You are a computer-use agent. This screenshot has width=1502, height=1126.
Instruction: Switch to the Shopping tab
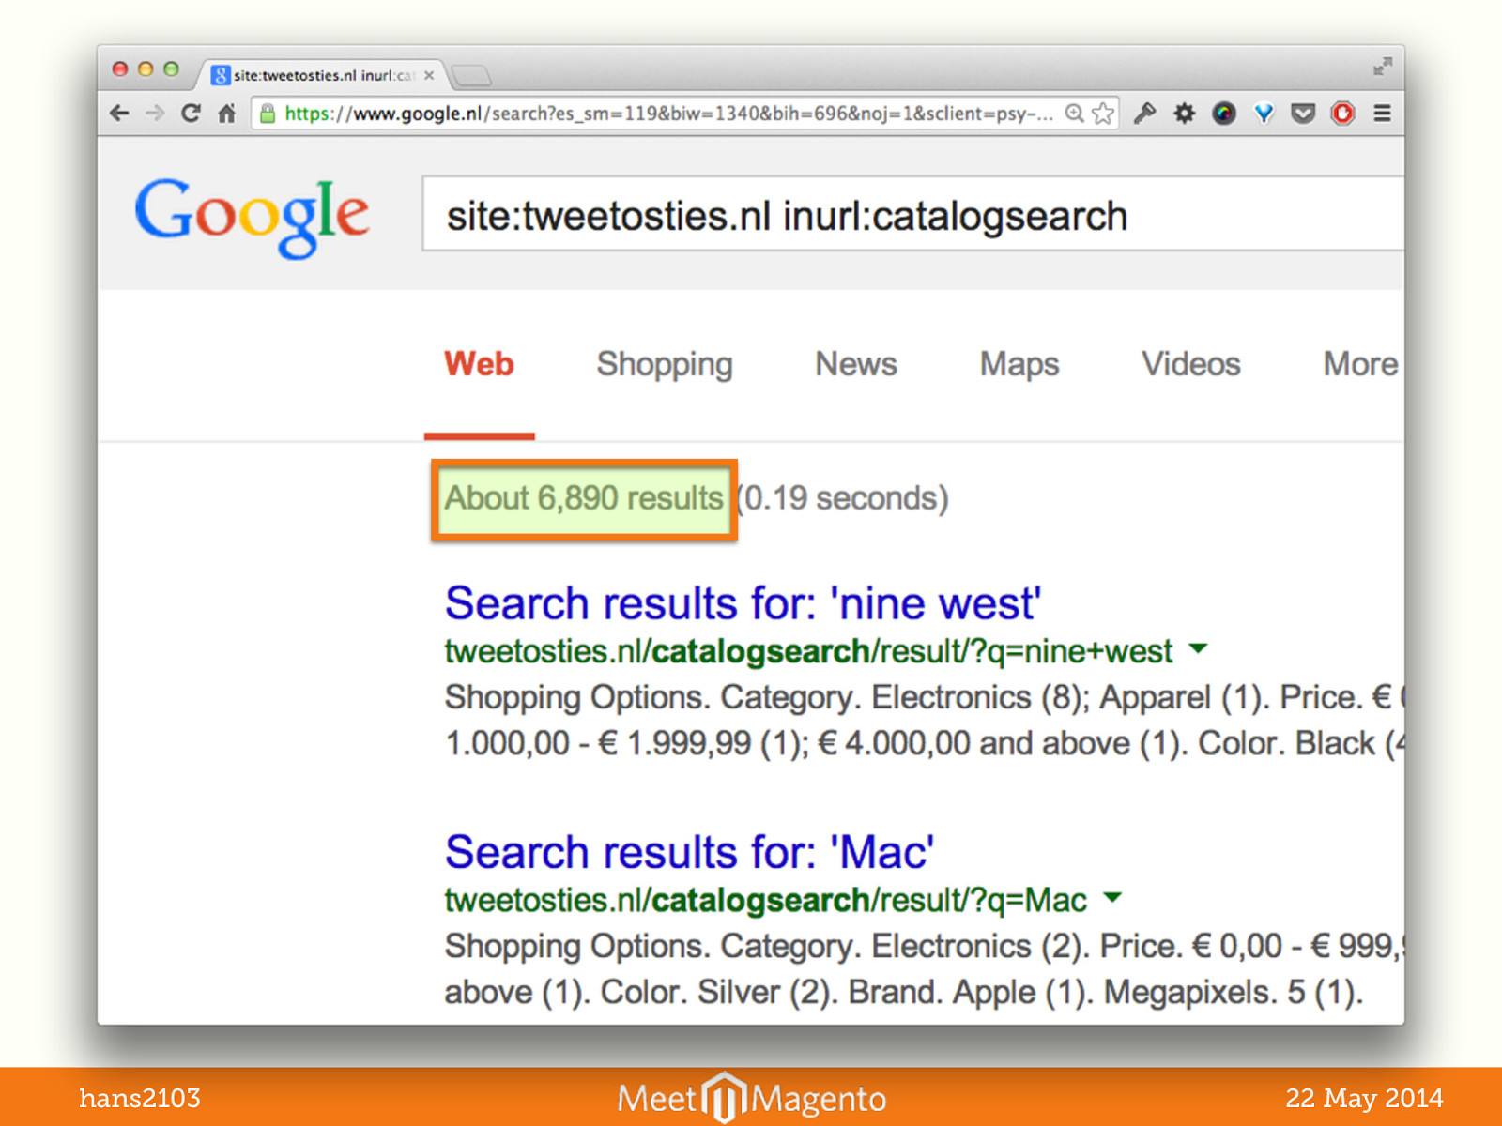pos(664,364)
